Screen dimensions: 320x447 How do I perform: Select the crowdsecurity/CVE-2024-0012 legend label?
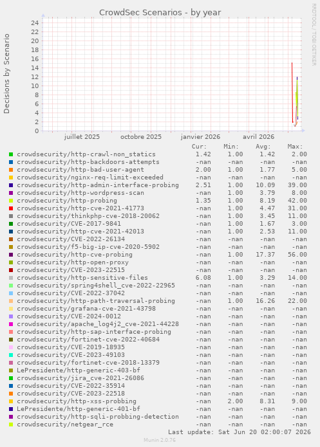click(69, 316)
